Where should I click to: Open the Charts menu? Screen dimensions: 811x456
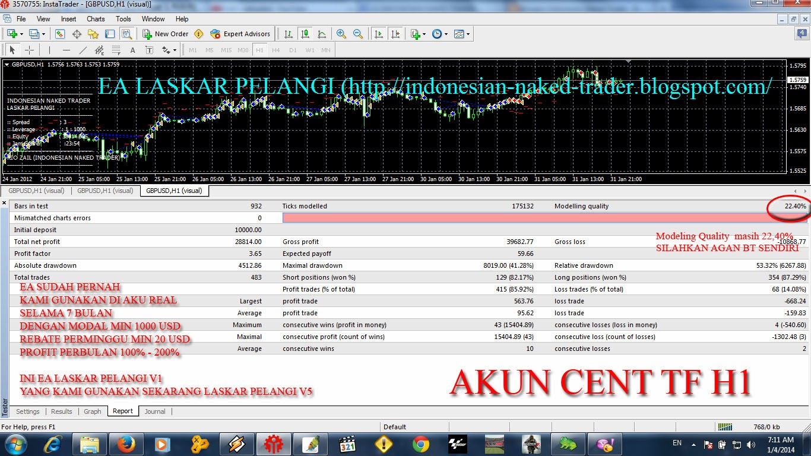tap(96, 19)
